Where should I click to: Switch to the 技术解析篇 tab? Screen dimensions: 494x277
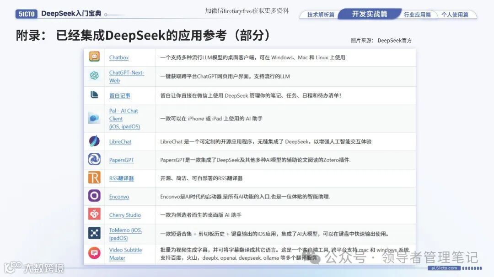point(320,15)
